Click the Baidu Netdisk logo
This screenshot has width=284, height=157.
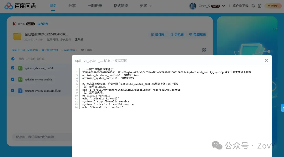point(20,6)
